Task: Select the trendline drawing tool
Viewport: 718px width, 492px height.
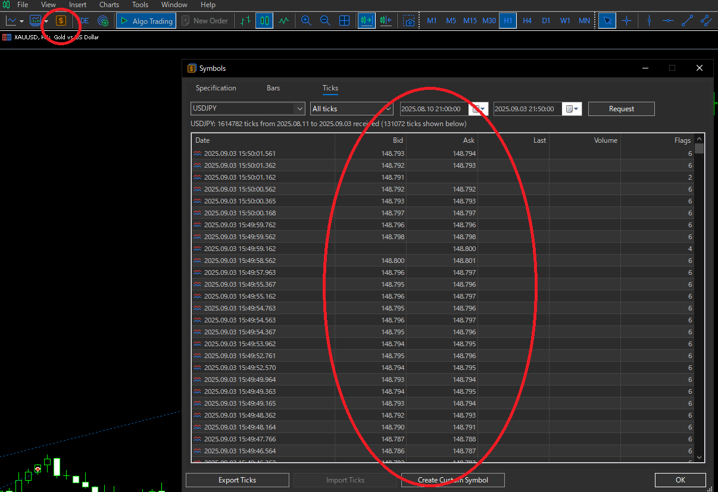Action: pos(687,21)
